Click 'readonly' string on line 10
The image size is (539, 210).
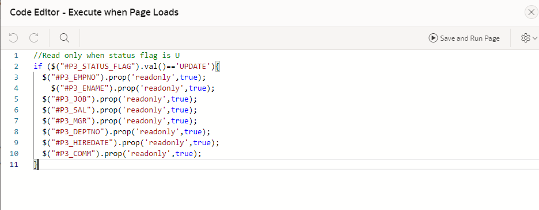[149, 154]
